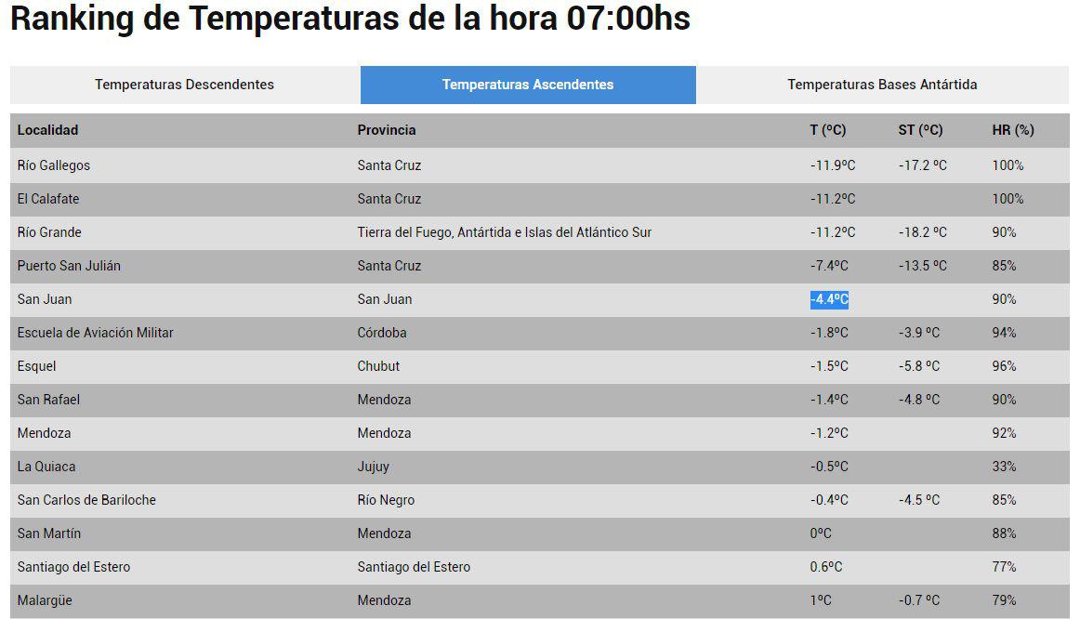The image size is (1080, 619).
Task: Click the El Calafate row name
Action: [48, 199]
